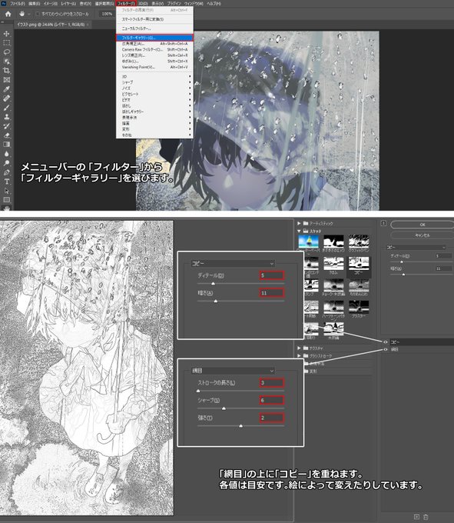Open the コピー filter type dropdown
The image size is (454, 523).
pos(416,248)
